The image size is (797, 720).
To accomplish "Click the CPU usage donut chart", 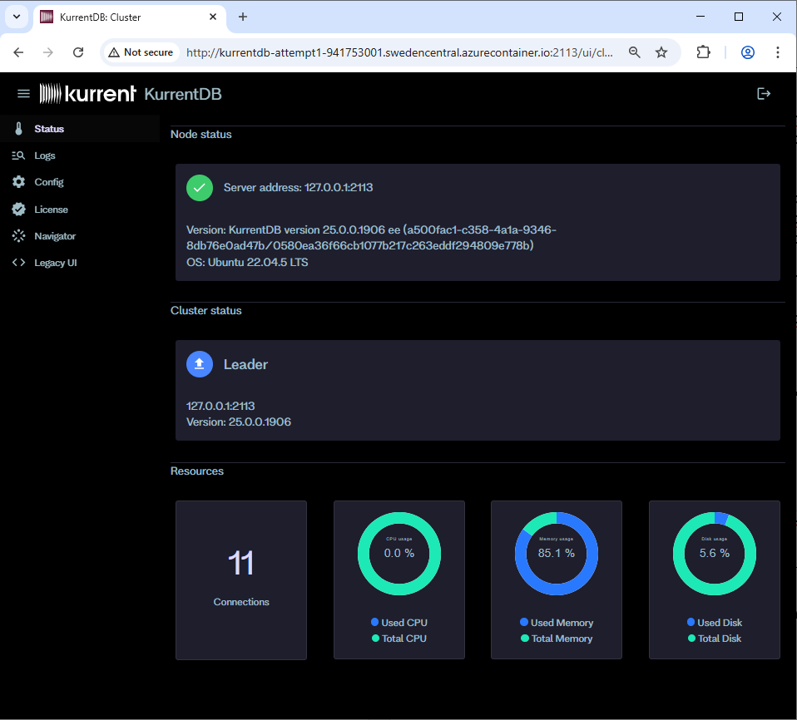I will click(x=399, y=554).
